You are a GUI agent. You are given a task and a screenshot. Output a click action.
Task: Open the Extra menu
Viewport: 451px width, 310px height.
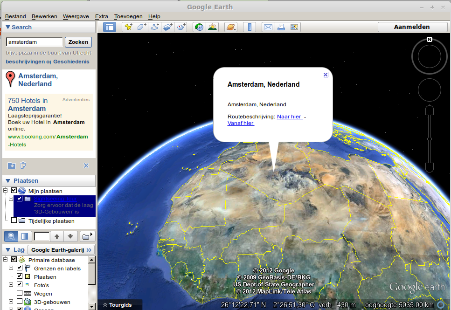click(x=102, y=16)
